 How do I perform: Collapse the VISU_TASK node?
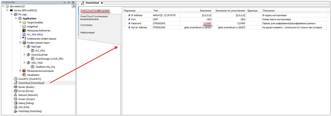25,63
